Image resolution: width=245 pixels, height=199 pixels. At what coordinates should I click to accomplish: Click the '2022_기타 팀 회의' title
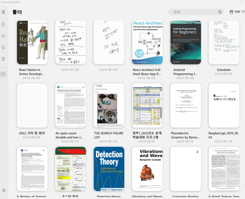coord(32,133)
